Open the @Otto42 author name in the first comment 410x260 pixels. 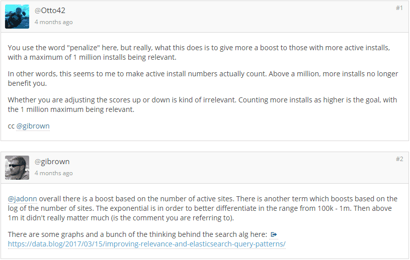[50, 11]
